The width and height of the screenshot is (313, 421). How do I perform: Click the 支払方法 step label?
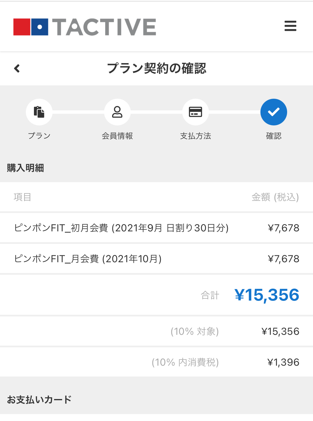tap(196, 136)
